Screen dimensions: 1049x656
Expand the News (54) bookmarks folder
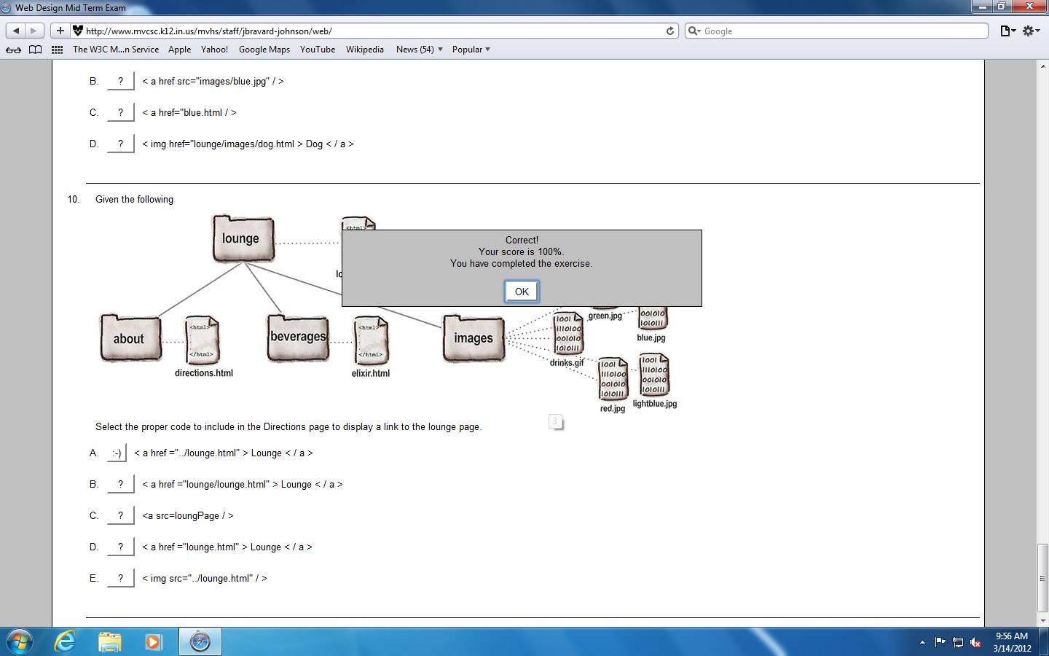pos(419,50)
